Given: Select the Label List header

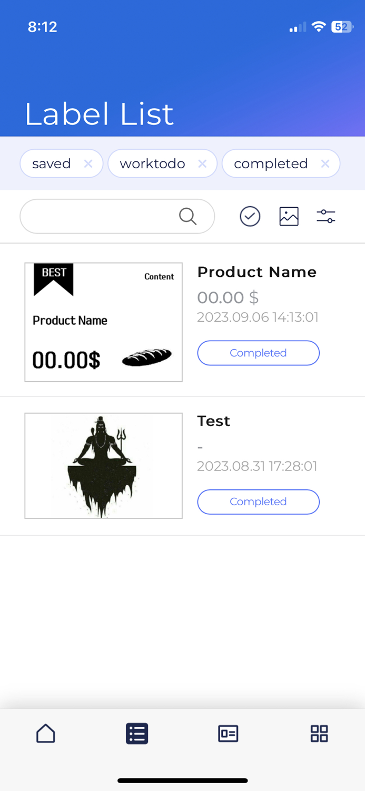Looking at the screenshot, I should (x=99, y=113).
